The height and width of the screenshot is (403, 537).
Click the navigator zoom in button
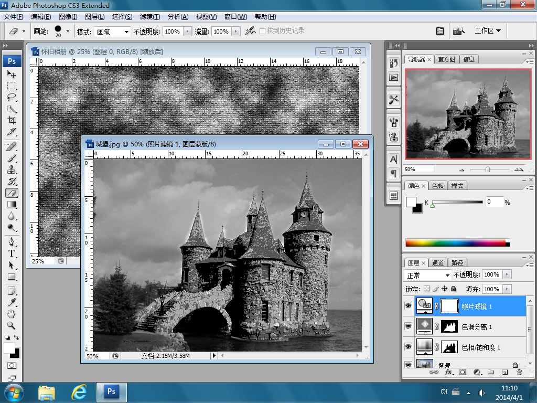tap(519, 169)
